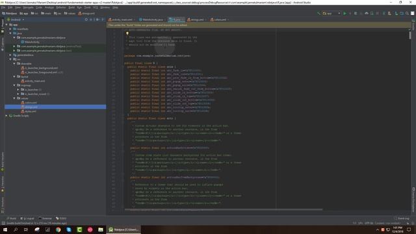416x234 pixels.
Task: Open Google Chrome from the taskbar
Action: (x=58, y=229)
